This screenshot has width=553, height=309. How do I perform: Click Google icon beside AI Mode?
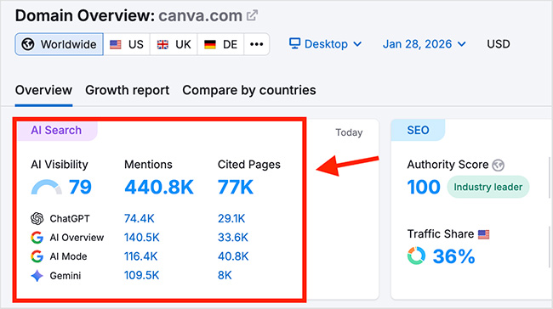click(37, 256)
